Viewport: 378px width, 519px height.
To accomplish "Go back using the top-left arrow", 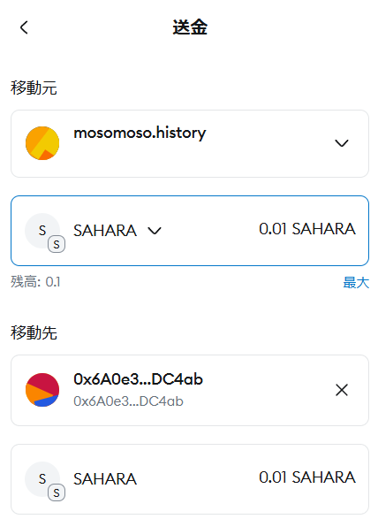I will click(x=24, y=27).
